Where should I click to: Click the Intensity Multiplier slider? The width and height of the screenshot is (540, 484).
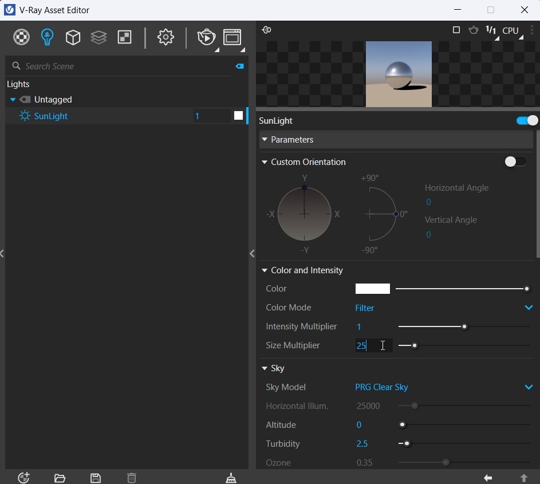(464, 326)
